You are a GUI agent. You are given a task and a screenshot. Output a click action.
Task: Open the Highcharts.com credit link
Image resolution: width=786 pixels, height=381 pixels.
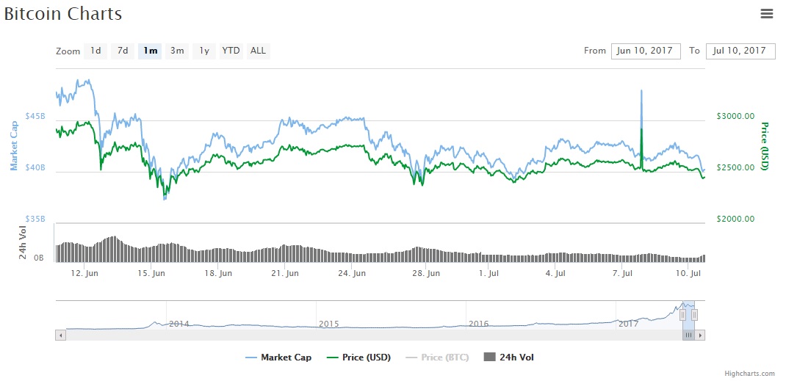pos(749,374)
